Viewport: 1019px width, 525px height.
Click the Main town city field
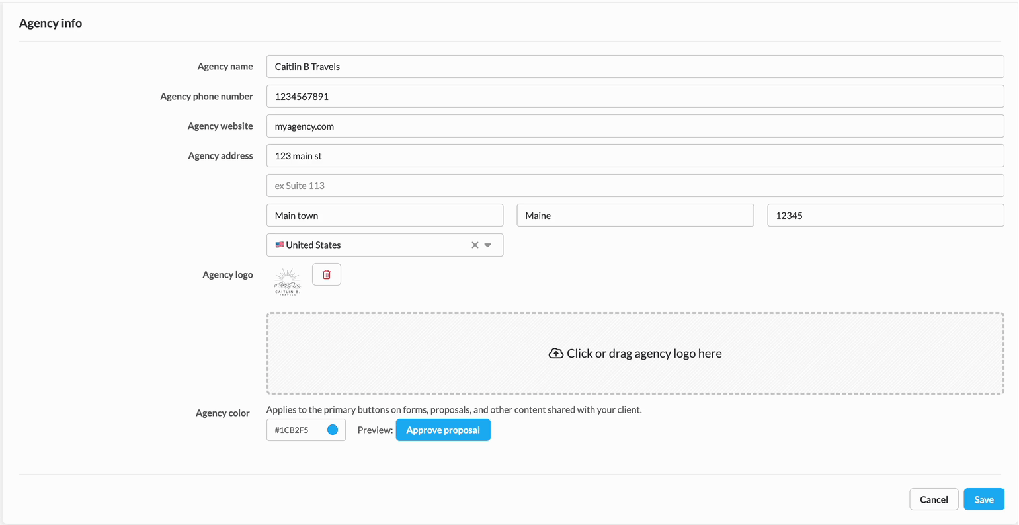click(384, 216)
